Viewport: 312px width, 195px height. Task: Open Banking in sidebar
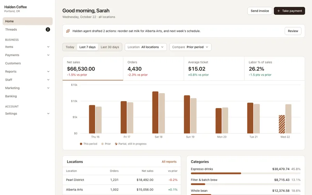[x=27, y=96]
